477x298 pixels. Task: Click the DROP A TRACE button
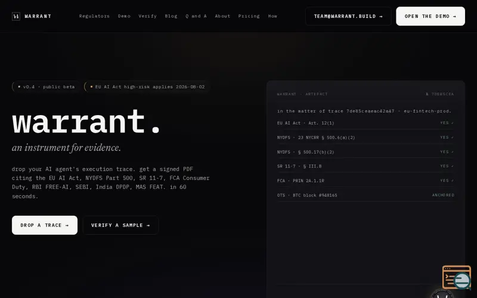point(45,225)
